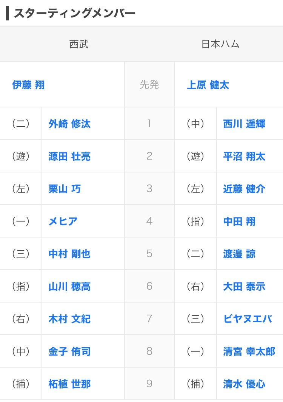This screenshot has width=283, height=402.
Task: Select 清宮 幸太郎 player link
Action: (x=249, y=352)
